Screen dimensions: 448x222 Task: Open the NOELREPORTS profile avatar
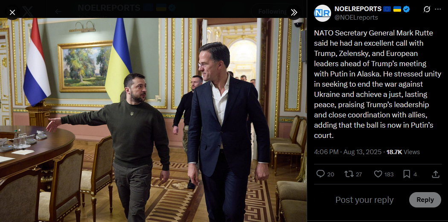pos(322,13)
